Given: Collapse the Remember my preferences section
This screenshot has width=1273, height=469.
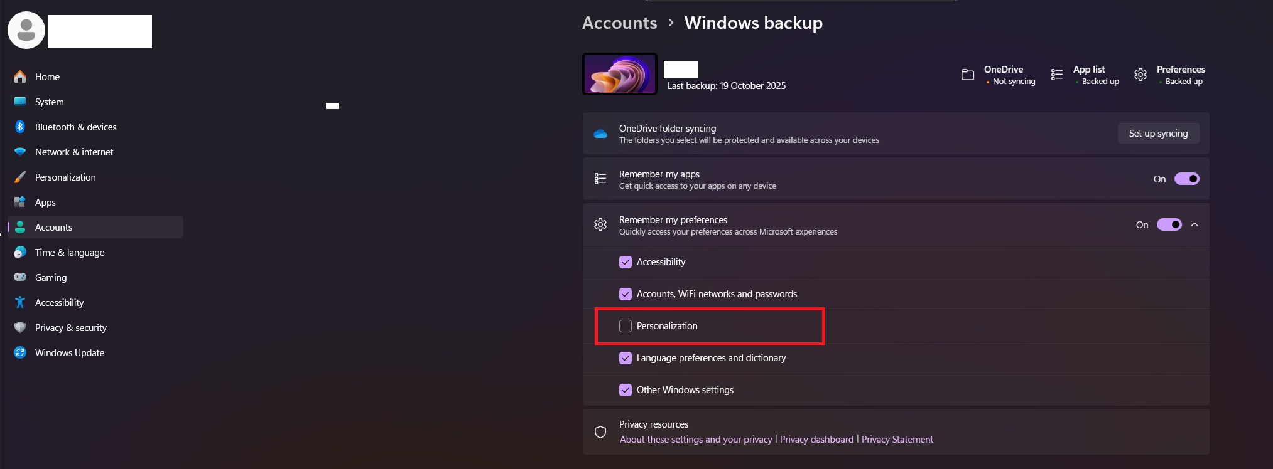Looking at the screenshot, I should (1194, 224).
